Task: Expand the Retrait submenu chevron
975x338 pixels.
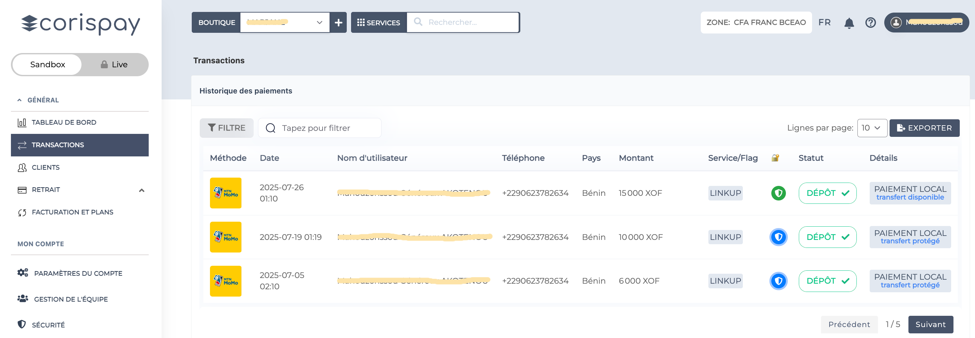Action: (141, 190)
